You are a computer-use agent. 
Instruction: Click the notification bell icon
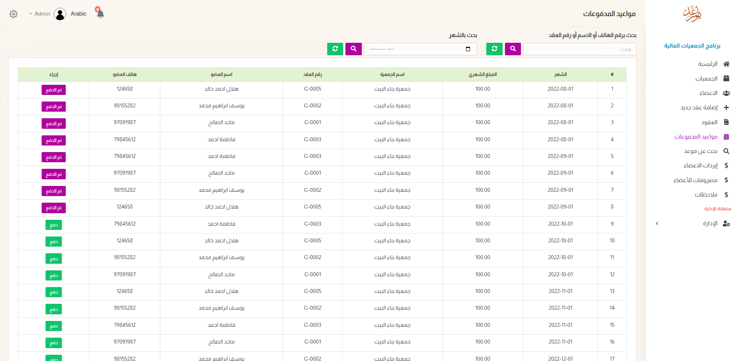pos(100,14)
